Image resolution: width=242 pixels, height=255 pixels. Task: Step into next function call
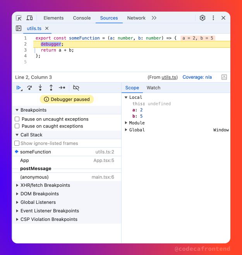(40, 88)
